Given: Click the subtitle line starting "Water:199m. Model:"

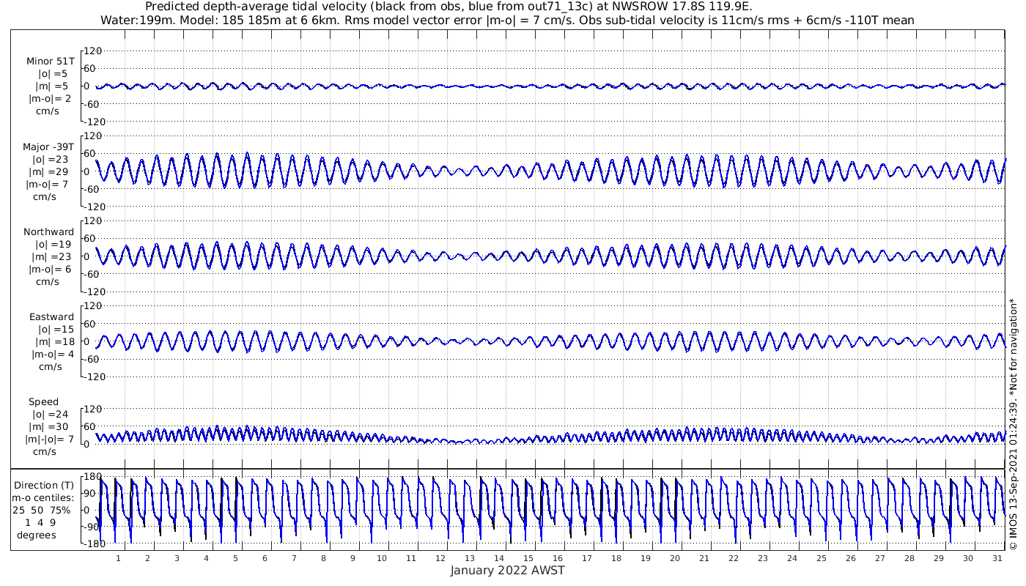Looking at the screenshot, I should click(507, 20).
